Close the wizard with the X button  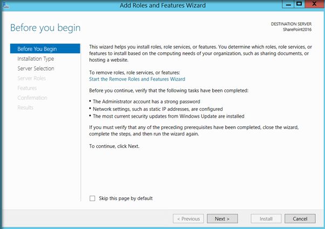coord(313,5)
